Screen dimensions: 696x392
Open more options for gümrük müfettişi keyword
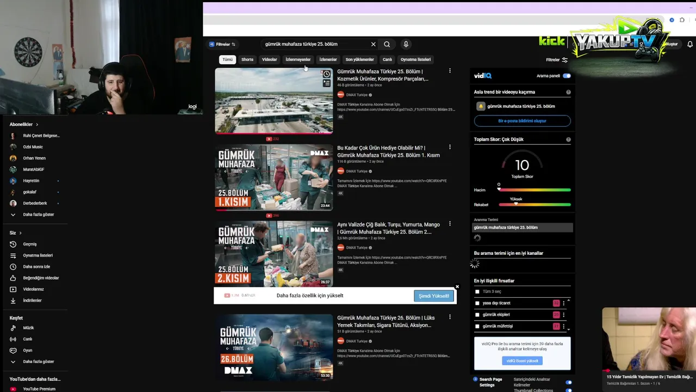tap(564, 326)
